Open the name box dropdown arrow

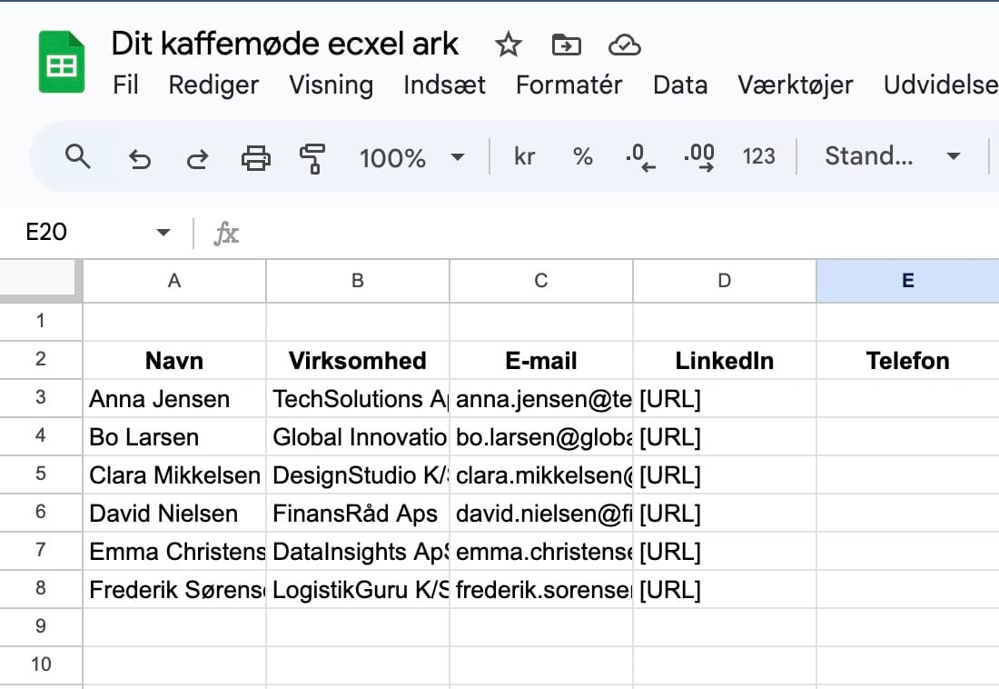(163, 233)
